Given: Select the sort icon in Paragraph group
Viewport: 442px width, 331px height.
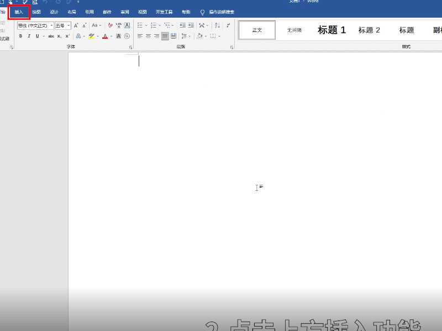Looking at the screenshot, I should (x=216, y=25).
